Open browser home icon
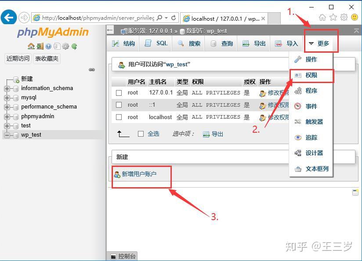Image resolution: width=362 pixels, height=261 pixels. click(322, 17)
